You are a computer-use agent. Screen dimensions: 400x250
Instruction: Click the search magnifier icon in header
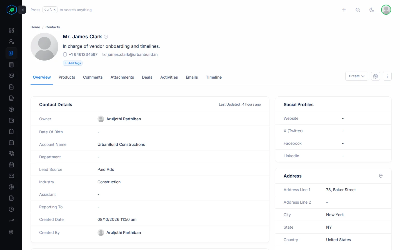click(358, 10)
